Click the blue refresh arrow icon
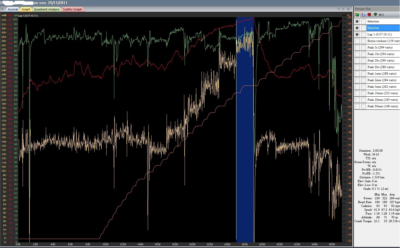Viewport: 400px width, 248px height. coord(363,15)
